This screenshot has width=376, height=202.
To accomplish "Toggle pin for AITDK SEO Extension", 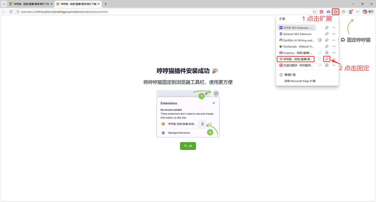I will [327, 28].
